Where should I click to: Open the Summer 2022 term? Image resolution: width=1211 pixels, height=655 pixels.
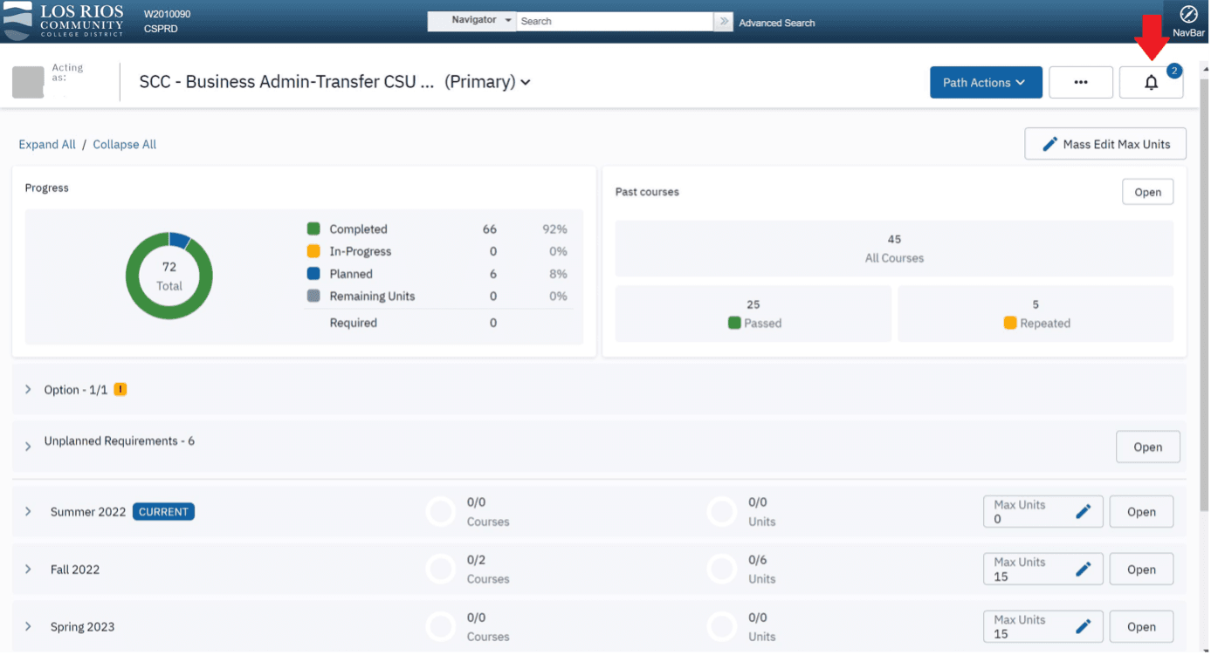point(1141,512)
